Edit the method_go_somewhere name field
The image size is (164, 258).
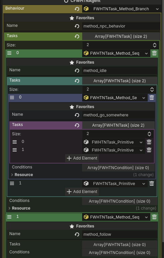(x=118, y=115)
